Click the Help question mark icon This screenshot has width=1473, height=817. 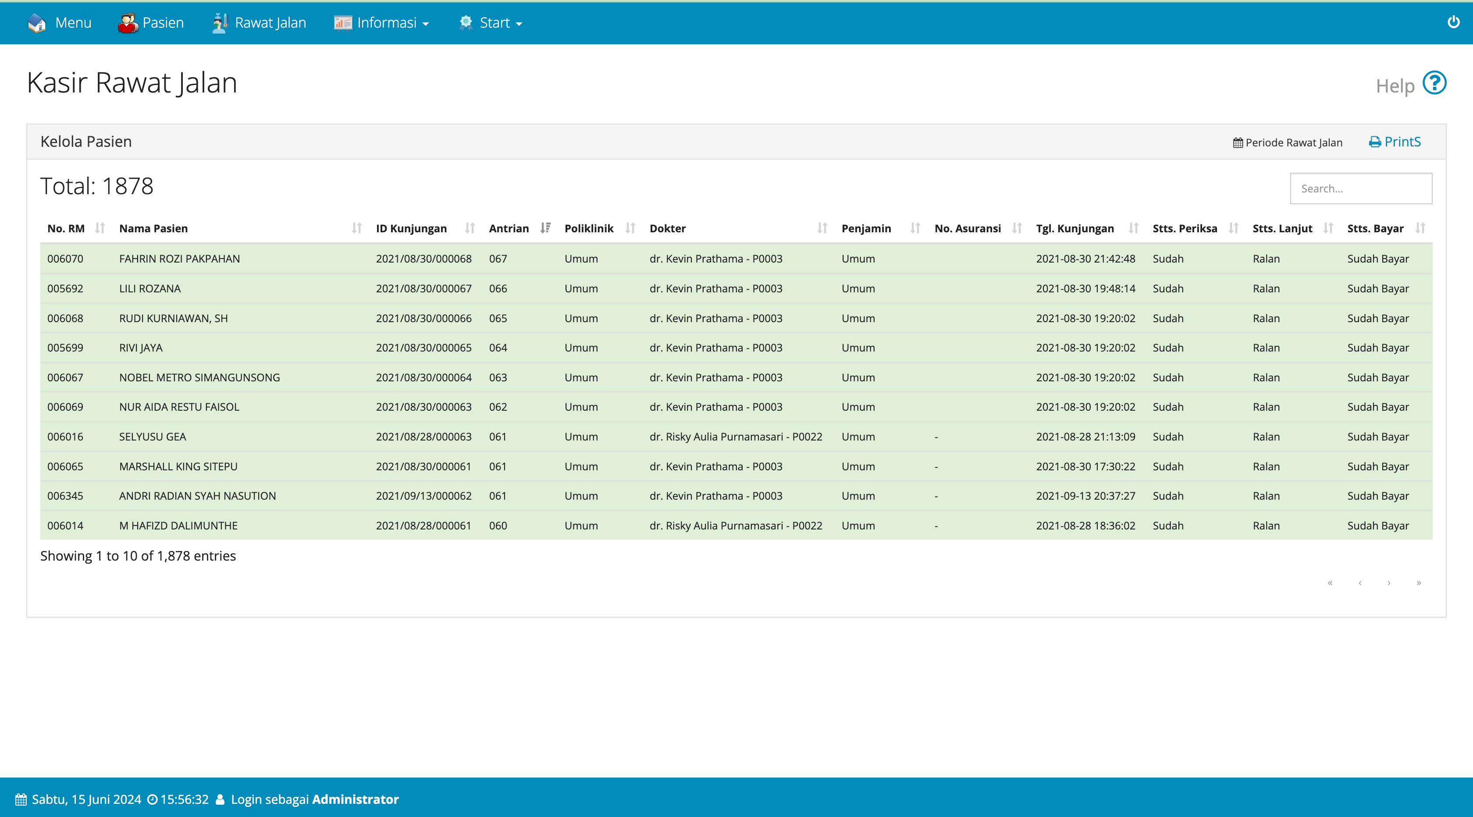[1434, 83]
